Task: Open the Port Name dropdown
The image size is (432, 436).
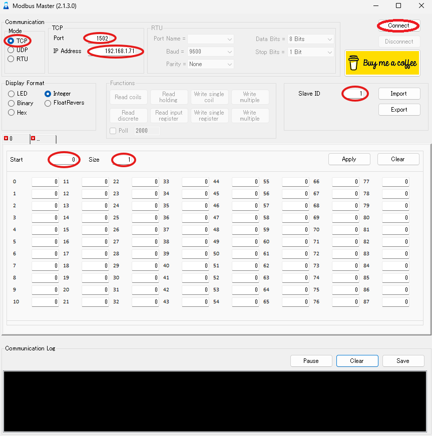Action: point(211,39)
